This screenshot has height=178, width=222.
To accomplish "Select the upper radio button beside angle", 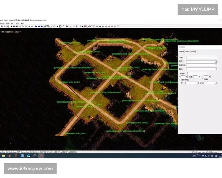I will (202, 77).
